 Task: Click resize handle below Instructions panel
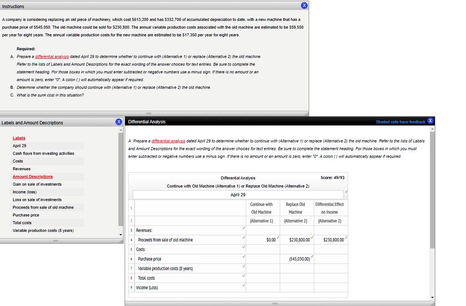coord(154,113)
